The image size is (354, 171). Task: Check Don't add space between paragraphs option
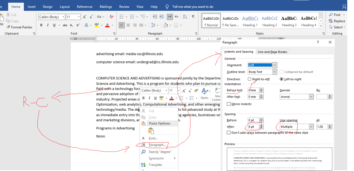(229, 132)
